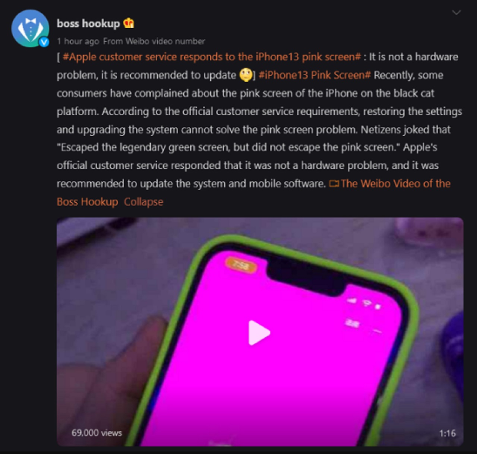Click the confused-face emoji in the post
This screenshot has height=454, width=477.
pos(246,75)
